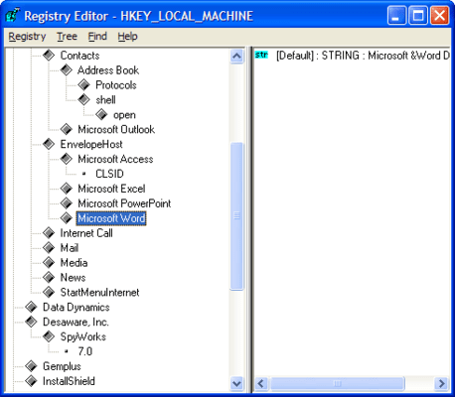Collapse the Desaware, Inc. node

(x=32, y=322)
